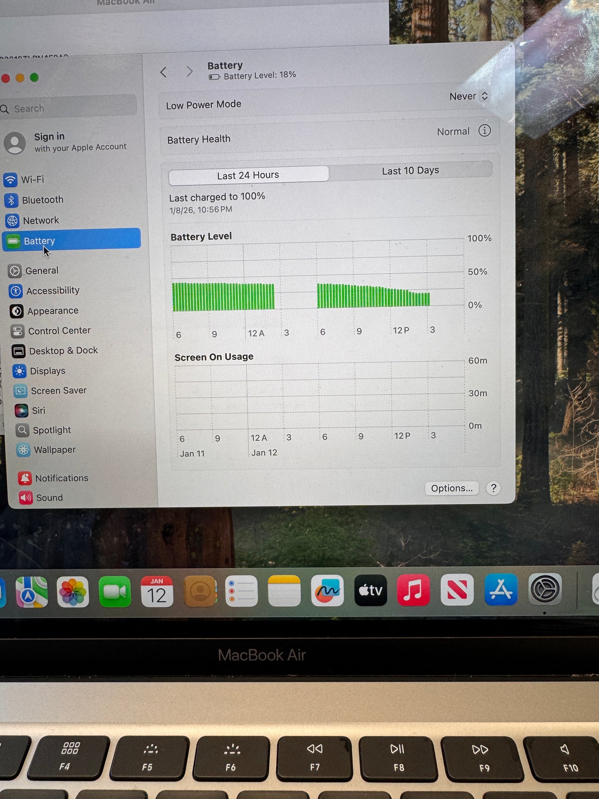Go forward with the right chevron
Viewport: 599px width, 799px height.
pos(189,71)
